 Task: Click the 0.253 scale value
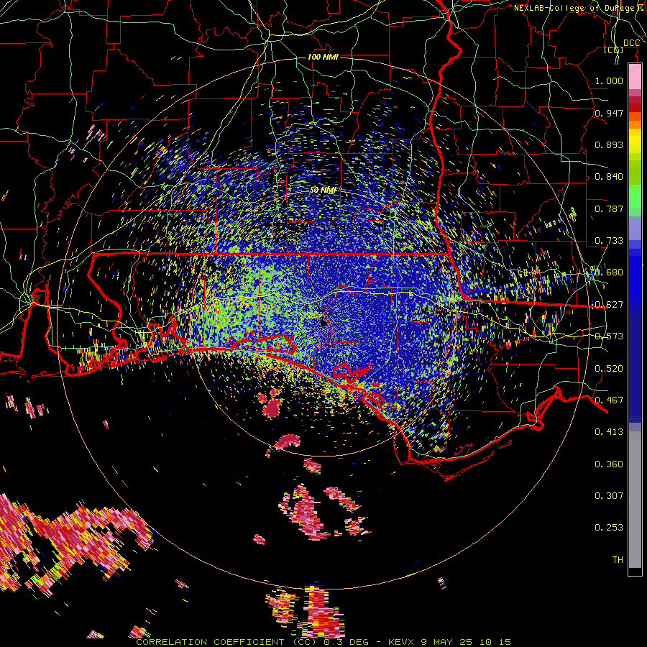pos(609,528)
